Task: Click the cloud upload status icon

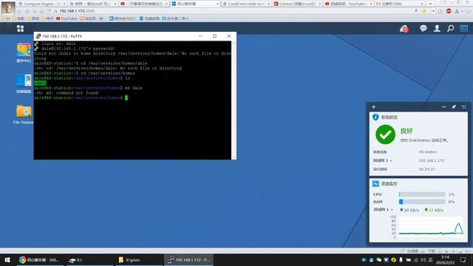Action: pos(404,29)
